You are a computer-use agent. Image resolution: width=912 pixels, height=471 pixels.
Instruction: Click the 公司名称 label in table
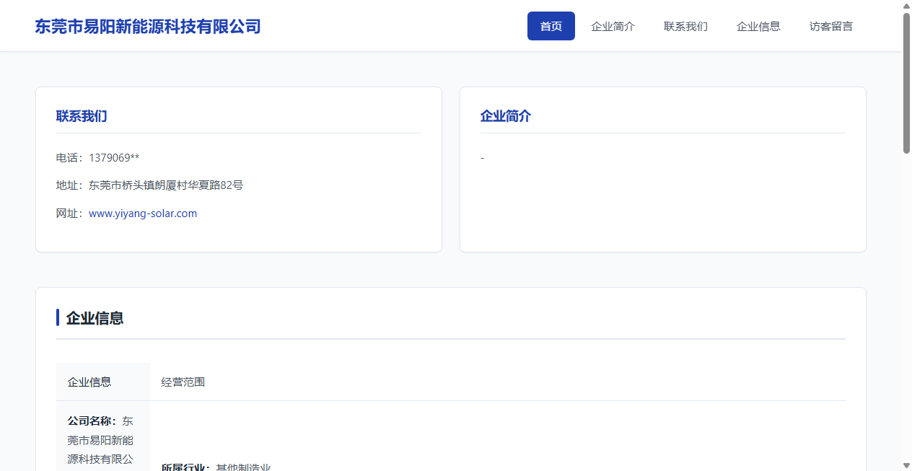coord(92,421)
